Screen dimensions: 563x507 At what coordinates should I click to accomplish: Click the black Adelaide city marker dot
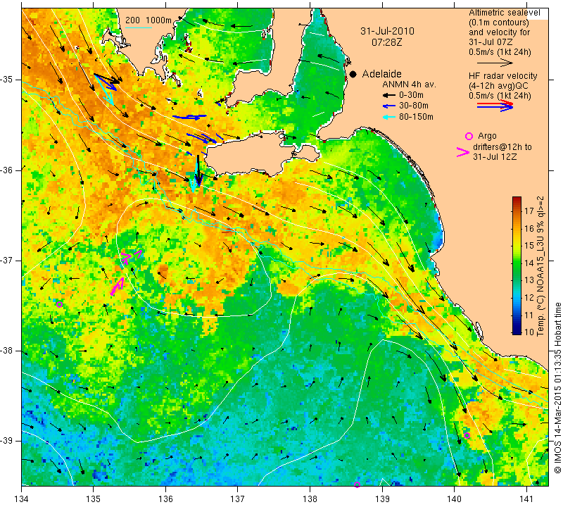pos(353,74)
